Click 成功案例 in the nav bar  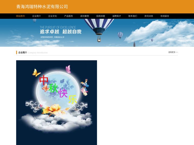click(x=85, y=16)
